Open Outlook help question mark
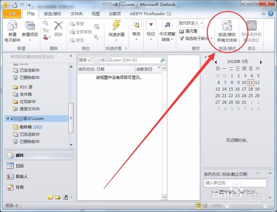Screen dimensions: 277x212 (271, 14)
